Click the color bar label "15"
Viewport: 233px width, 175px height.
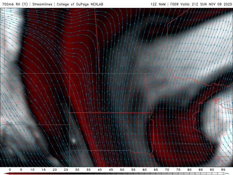pyautogui.click(x=43, y=170)
